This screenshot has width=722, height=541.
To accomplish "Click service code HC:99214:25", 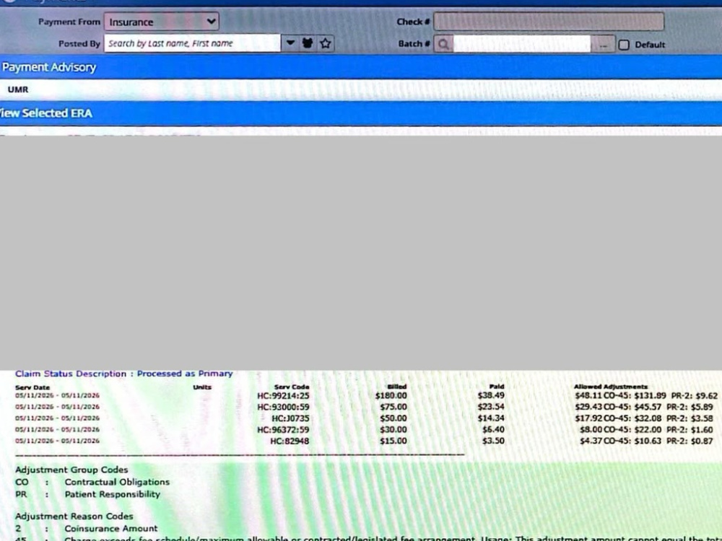I will tap(283, 395).
